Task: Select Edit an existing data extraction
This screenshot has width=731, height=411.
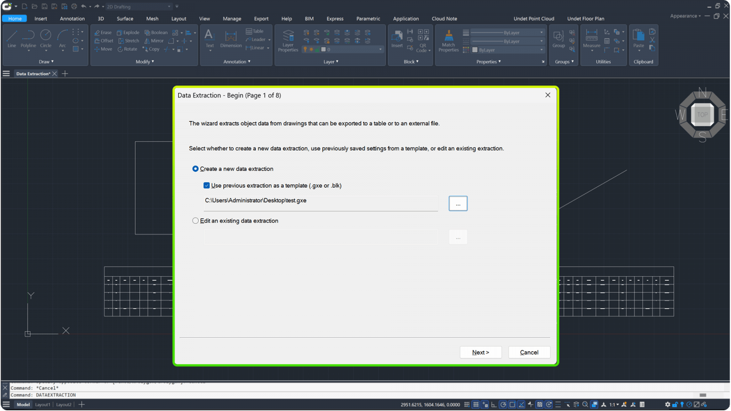Action: (x=196, y=221)
